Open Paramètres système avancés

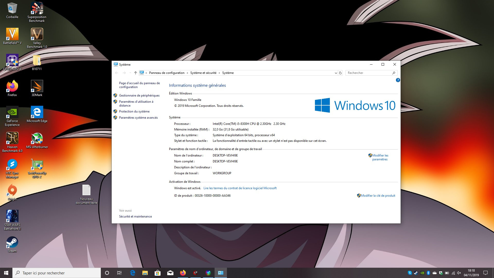point(138,118)
